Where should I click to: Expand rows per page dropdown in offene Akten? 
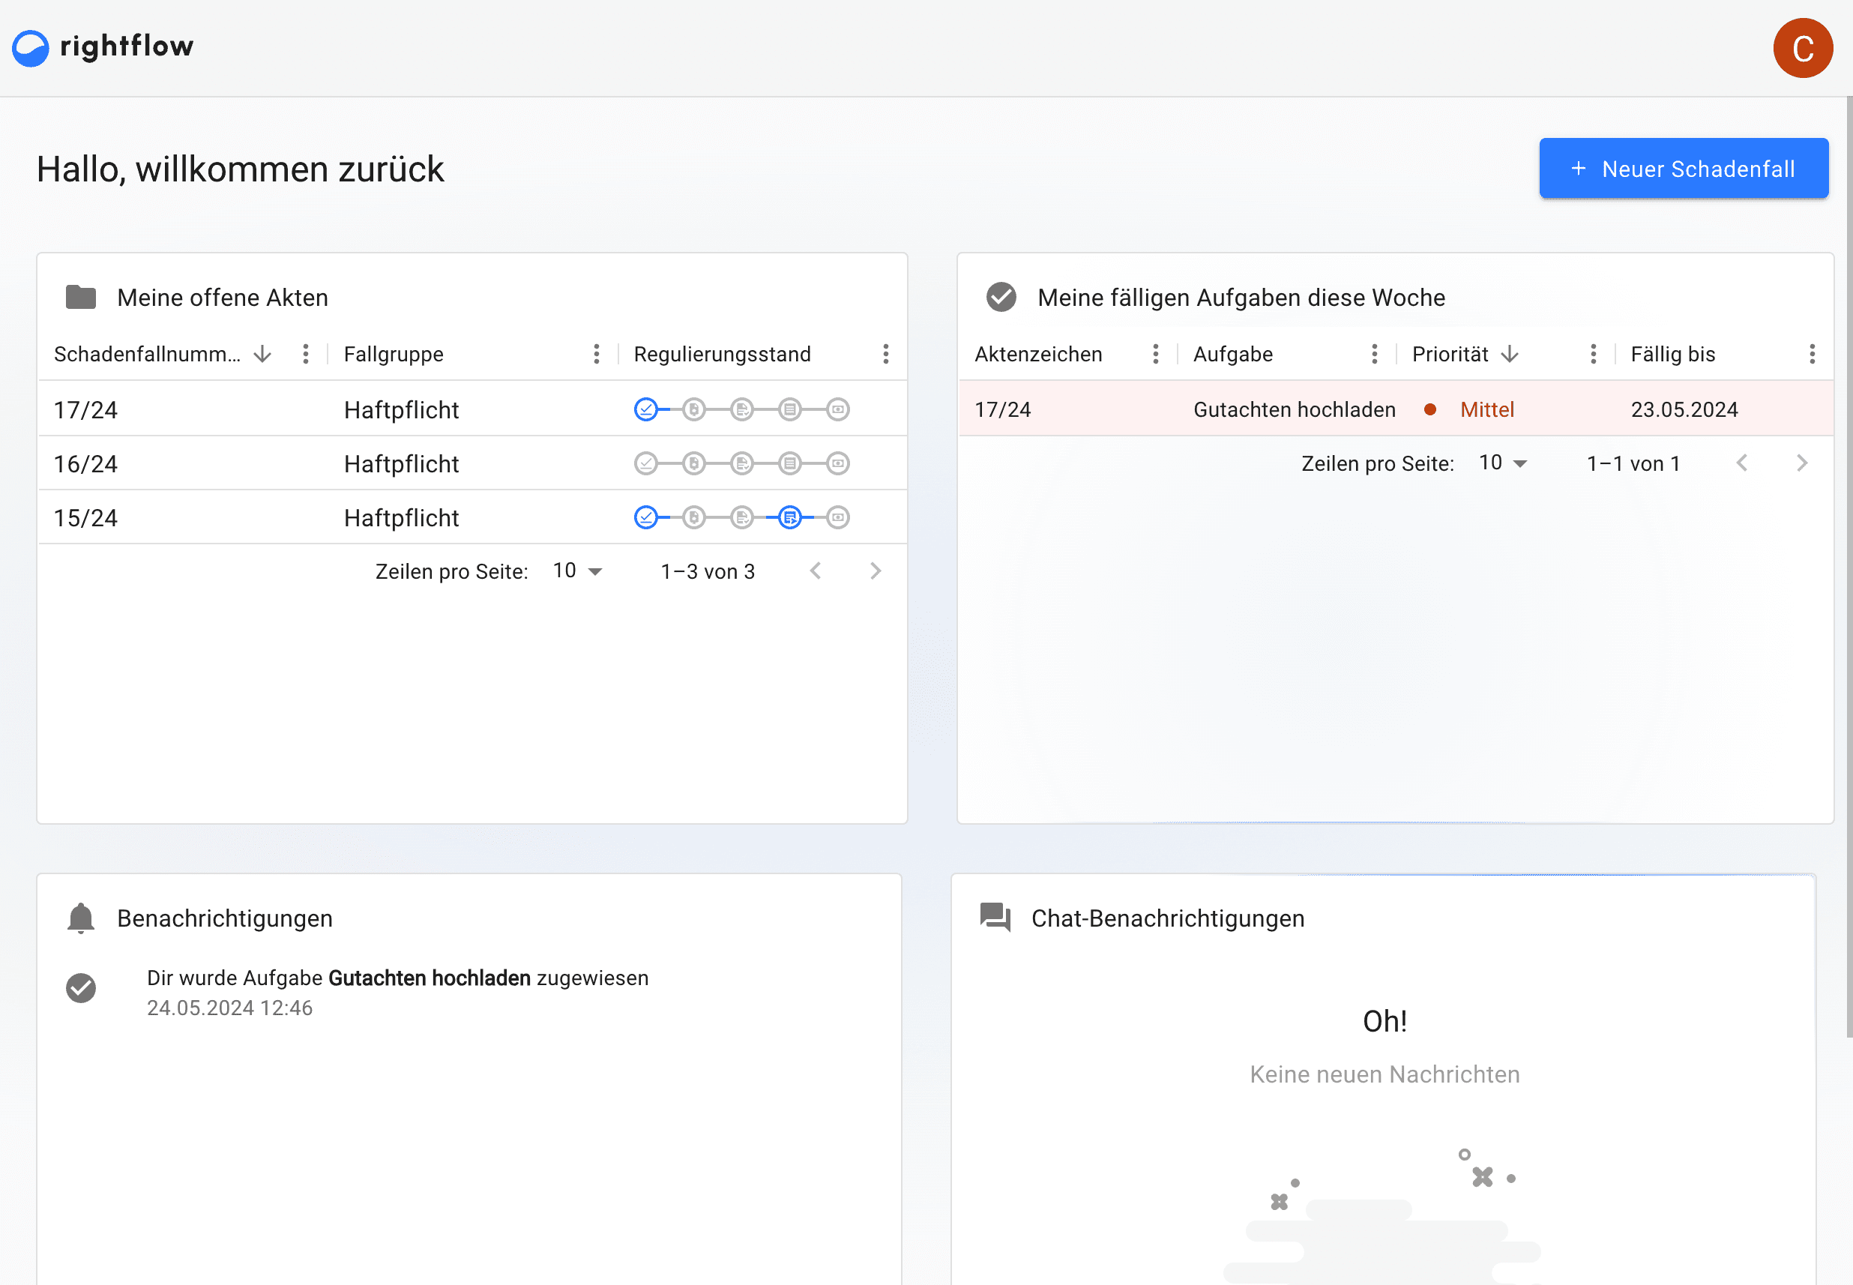[578, 571]
